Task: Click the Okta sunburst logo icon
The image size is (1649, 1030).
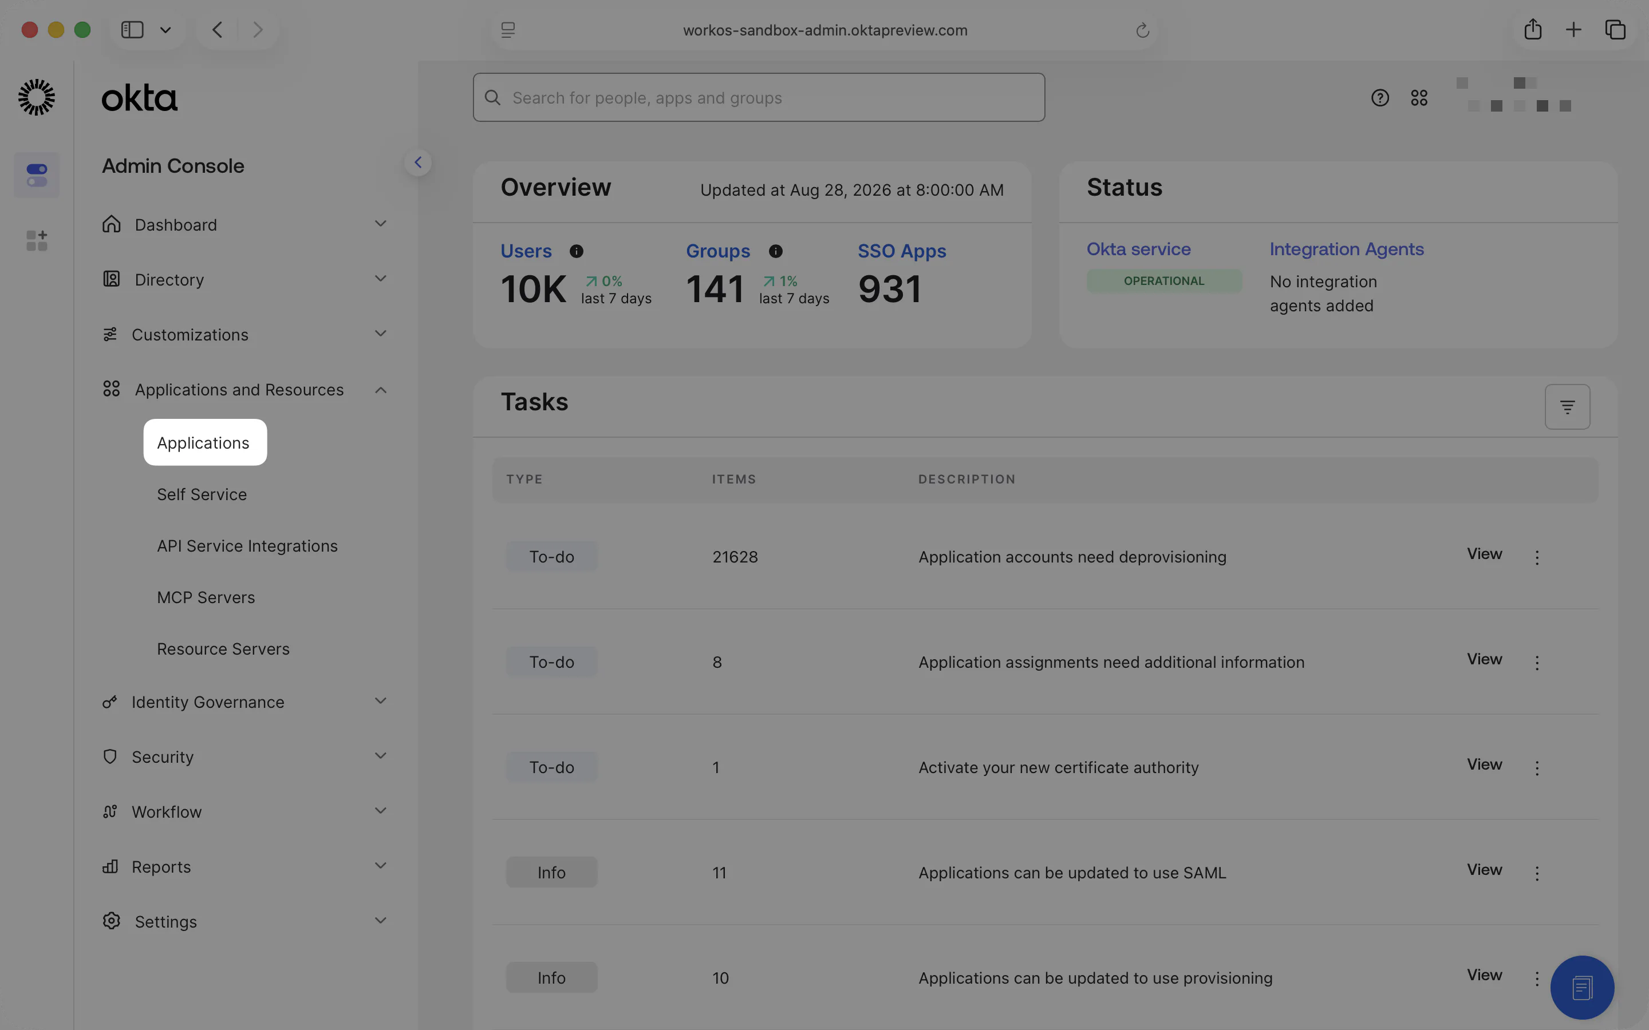Action: pyautogui.click(x=36, y=97)
